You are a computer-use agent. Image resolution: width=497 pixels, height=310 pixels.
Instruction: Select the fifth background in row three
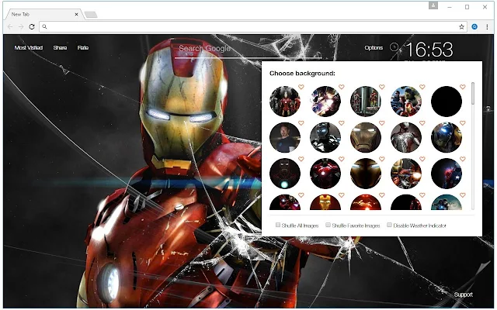[x=447, y=174]
